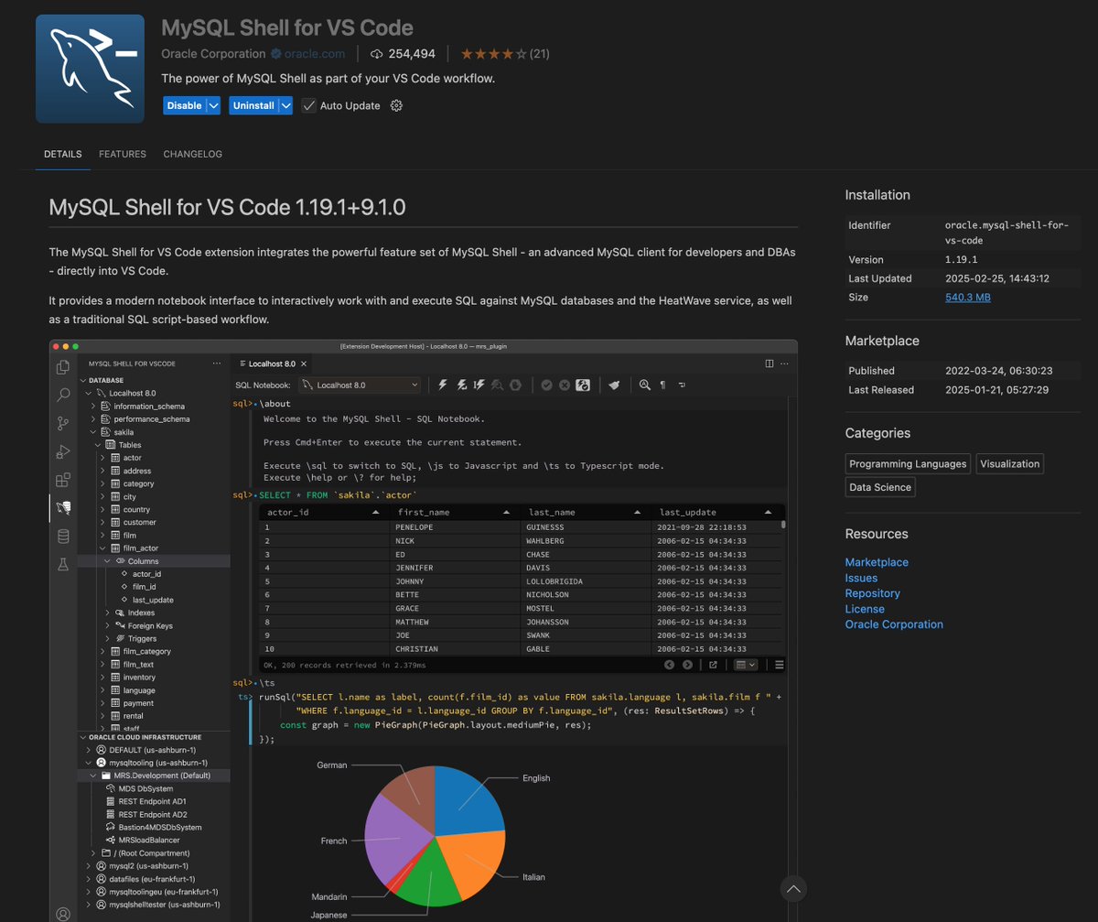Viewport: 1098px width, 922px height.
Task: Click the Visualization category tag
Action: click(x=1010, y=464)
